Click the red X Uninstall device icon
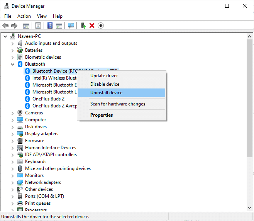This screenshot has width=254, height=221. coord(92,25)
